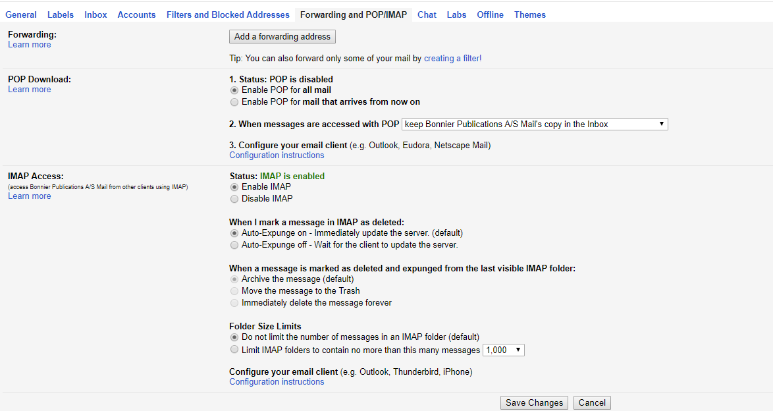Enable POP for mail that arrives from now on

(x=234, y=102)
